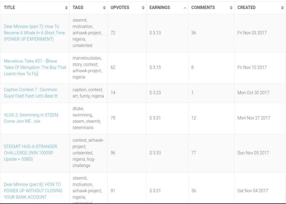
Task: Open Caption Contest 7 post link
Action: coord(31,93)
